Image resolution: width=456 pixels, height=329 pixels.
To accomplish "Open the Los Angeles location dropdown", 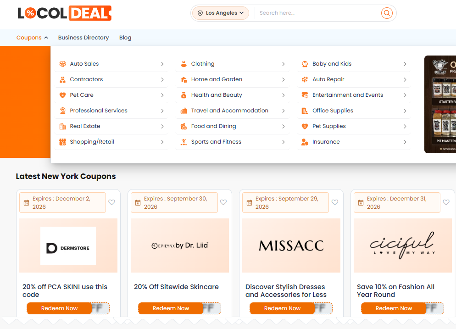I will [221, 13].
